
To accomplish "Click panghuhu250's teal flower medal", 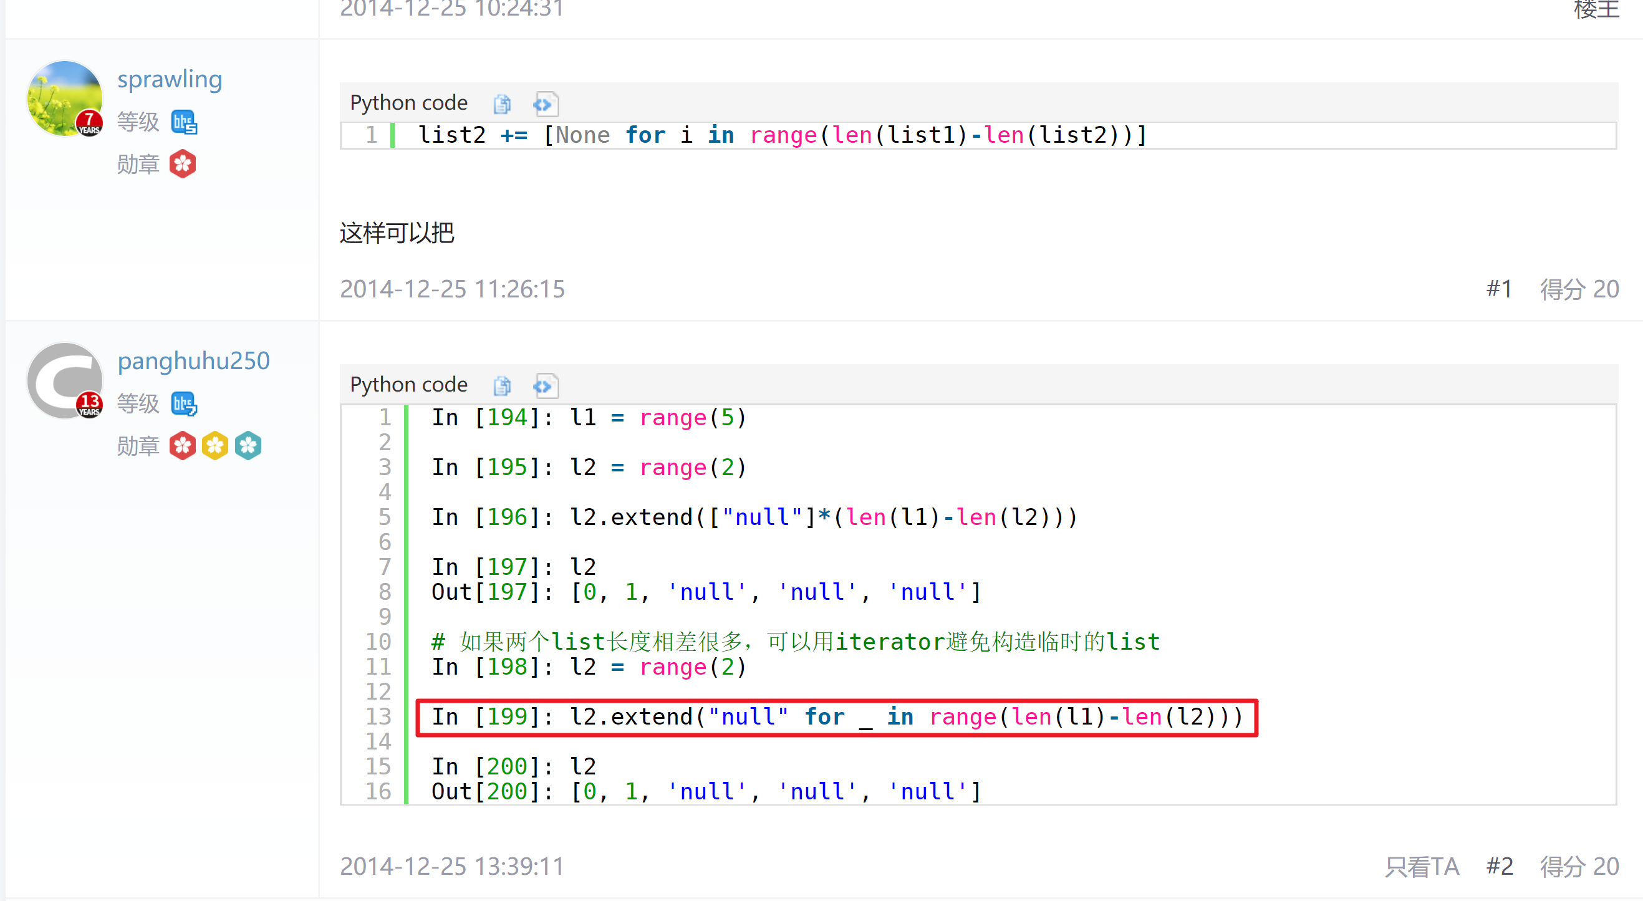I will coord(248,446).
